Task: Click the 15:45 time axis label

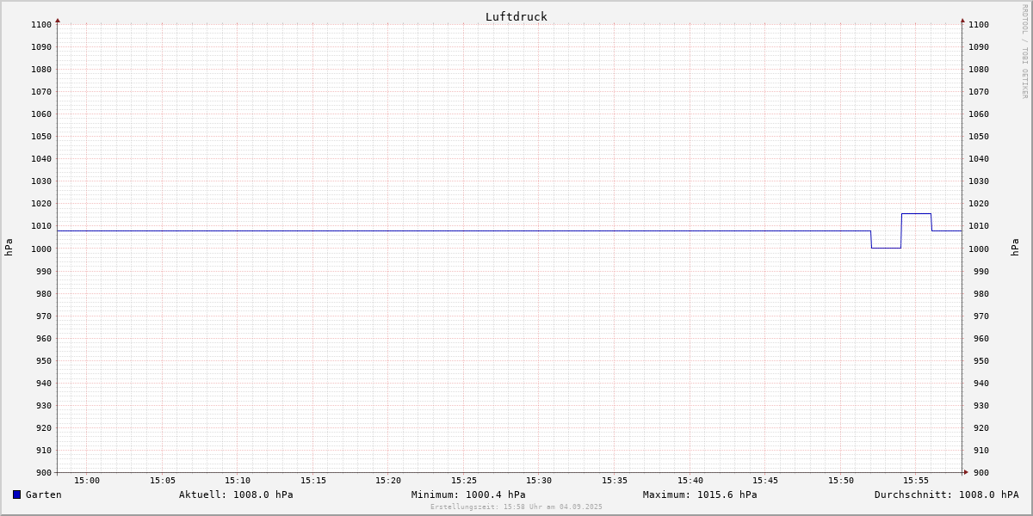Action: pyautogui.click(x=765, y=481)
